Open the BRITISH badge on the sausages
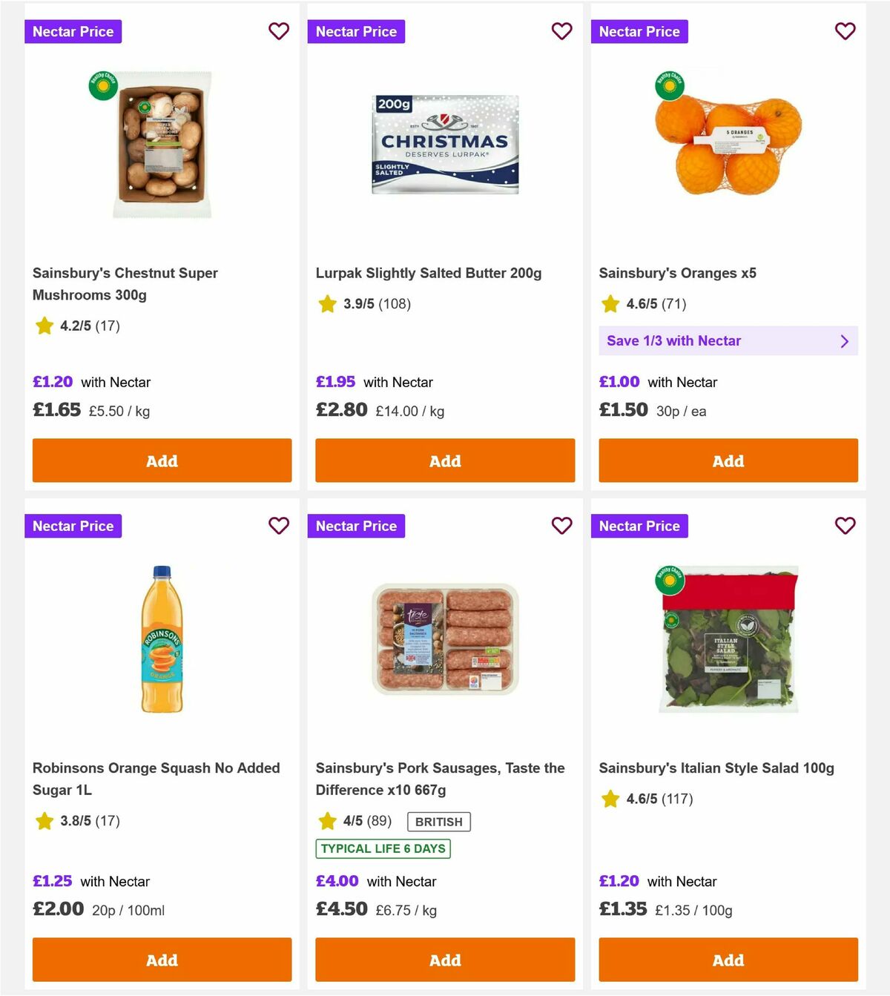This screenshot has height=996, width=890. 438,822
